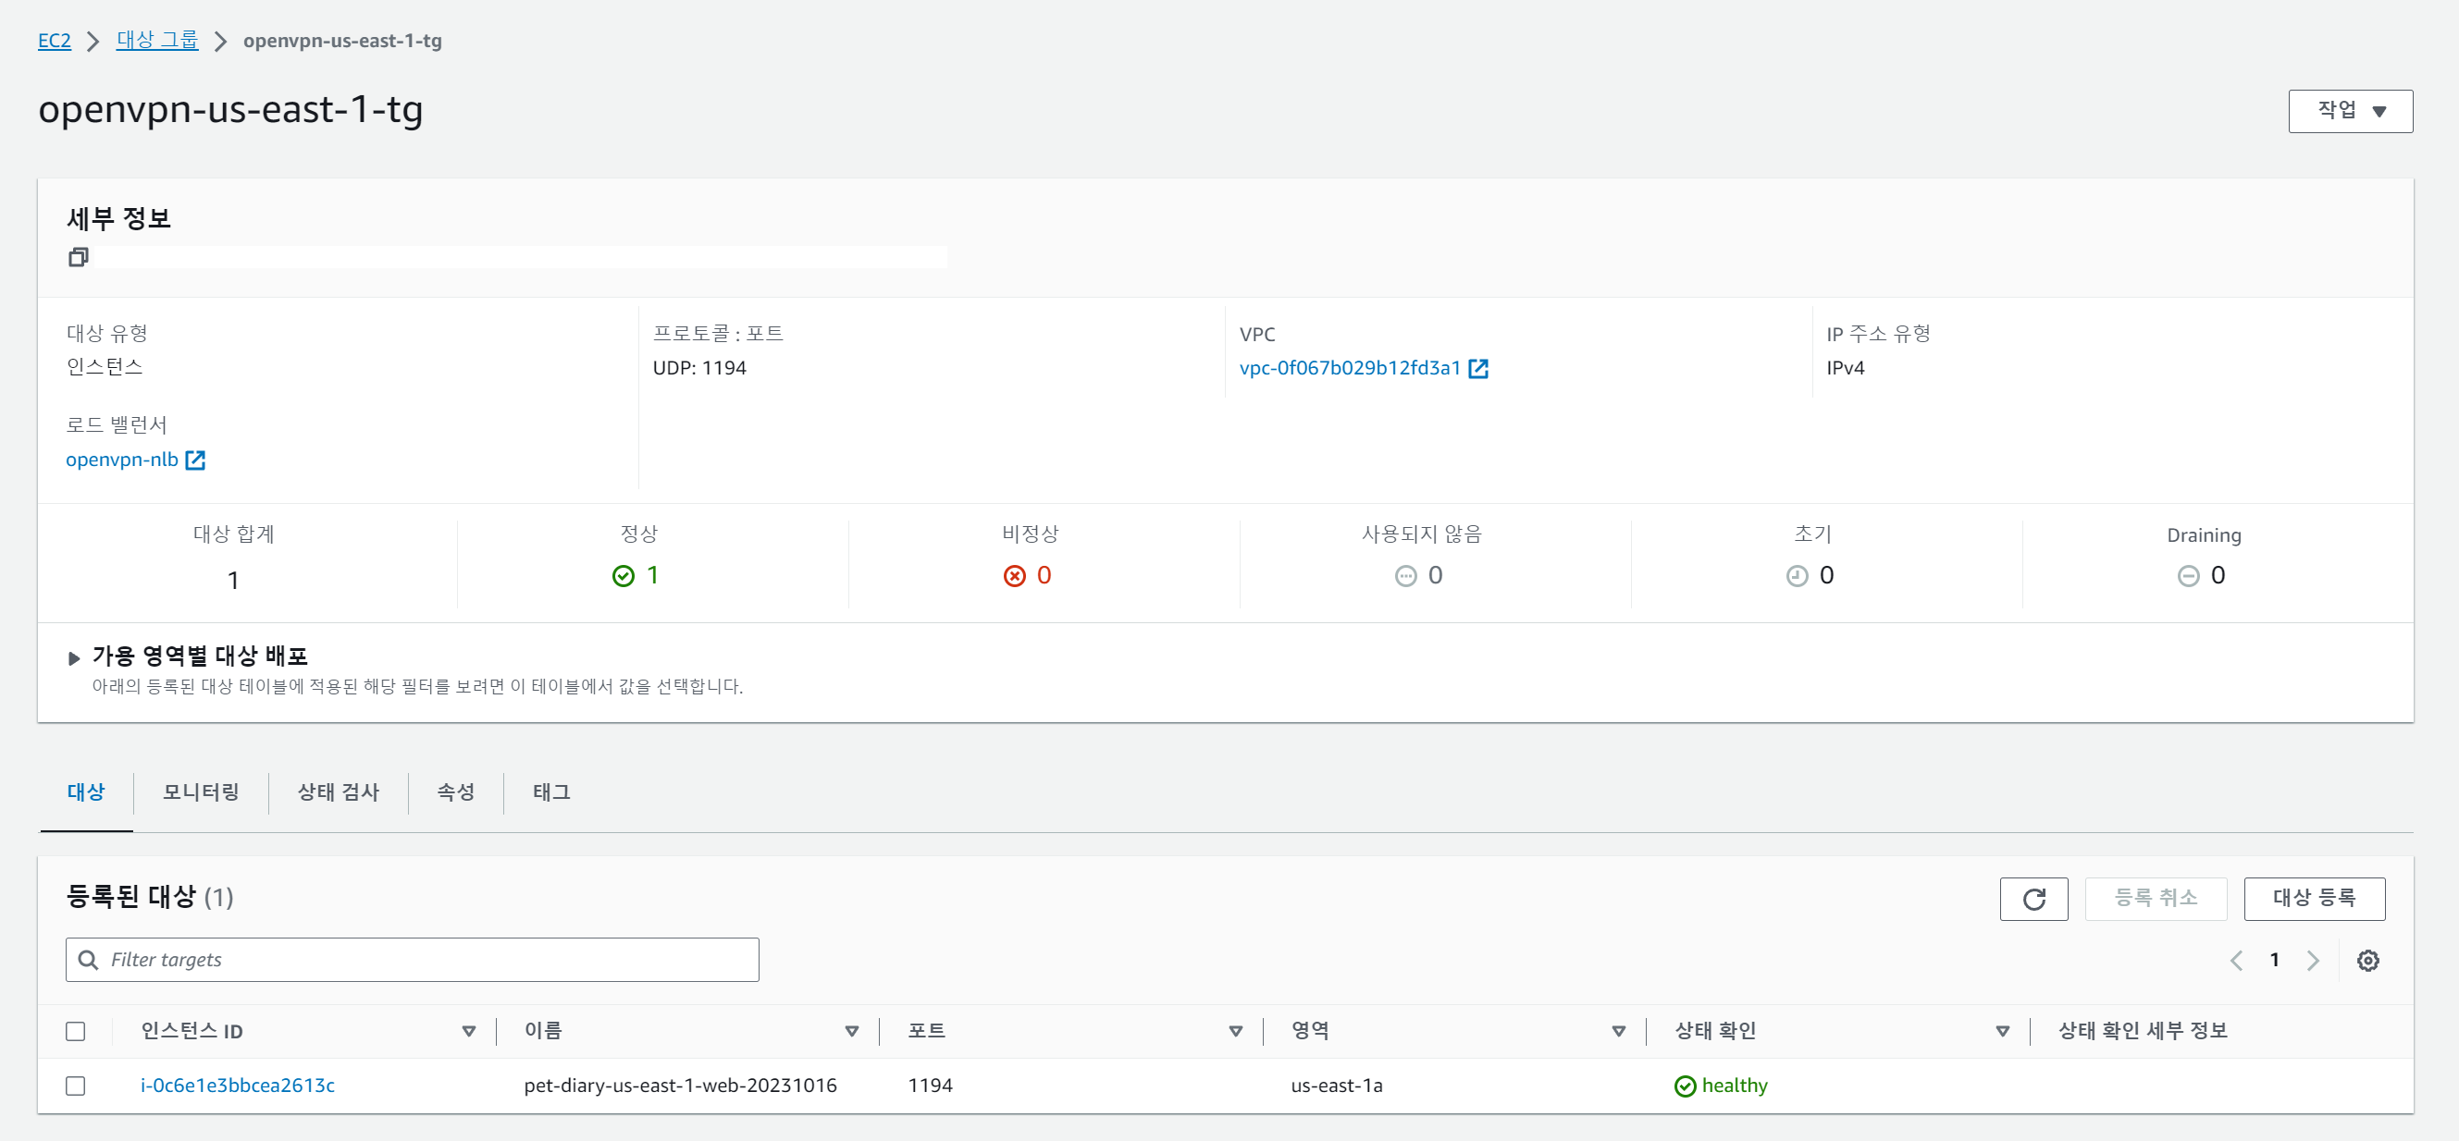
Task: Go to 대상 그룹 breadcrumb link
Action: point(157,41)
